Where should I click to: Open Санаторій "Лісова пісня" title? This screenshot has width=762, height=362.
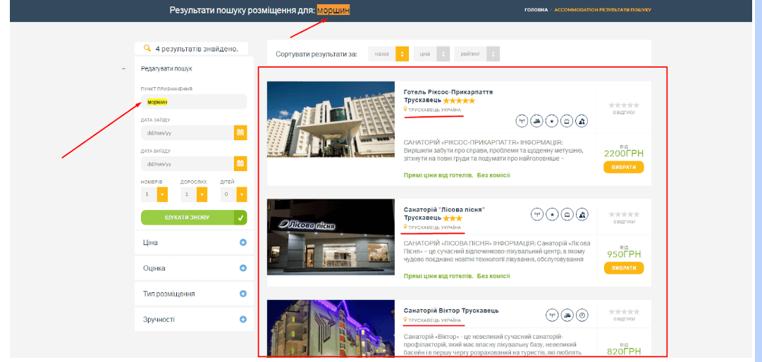click(x=445, y=213)
